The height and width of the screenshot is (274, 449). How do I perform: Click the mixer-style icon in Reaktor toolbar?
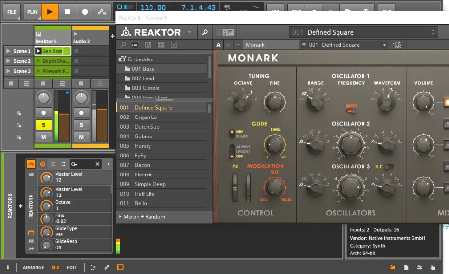click(x=148, y=45)
